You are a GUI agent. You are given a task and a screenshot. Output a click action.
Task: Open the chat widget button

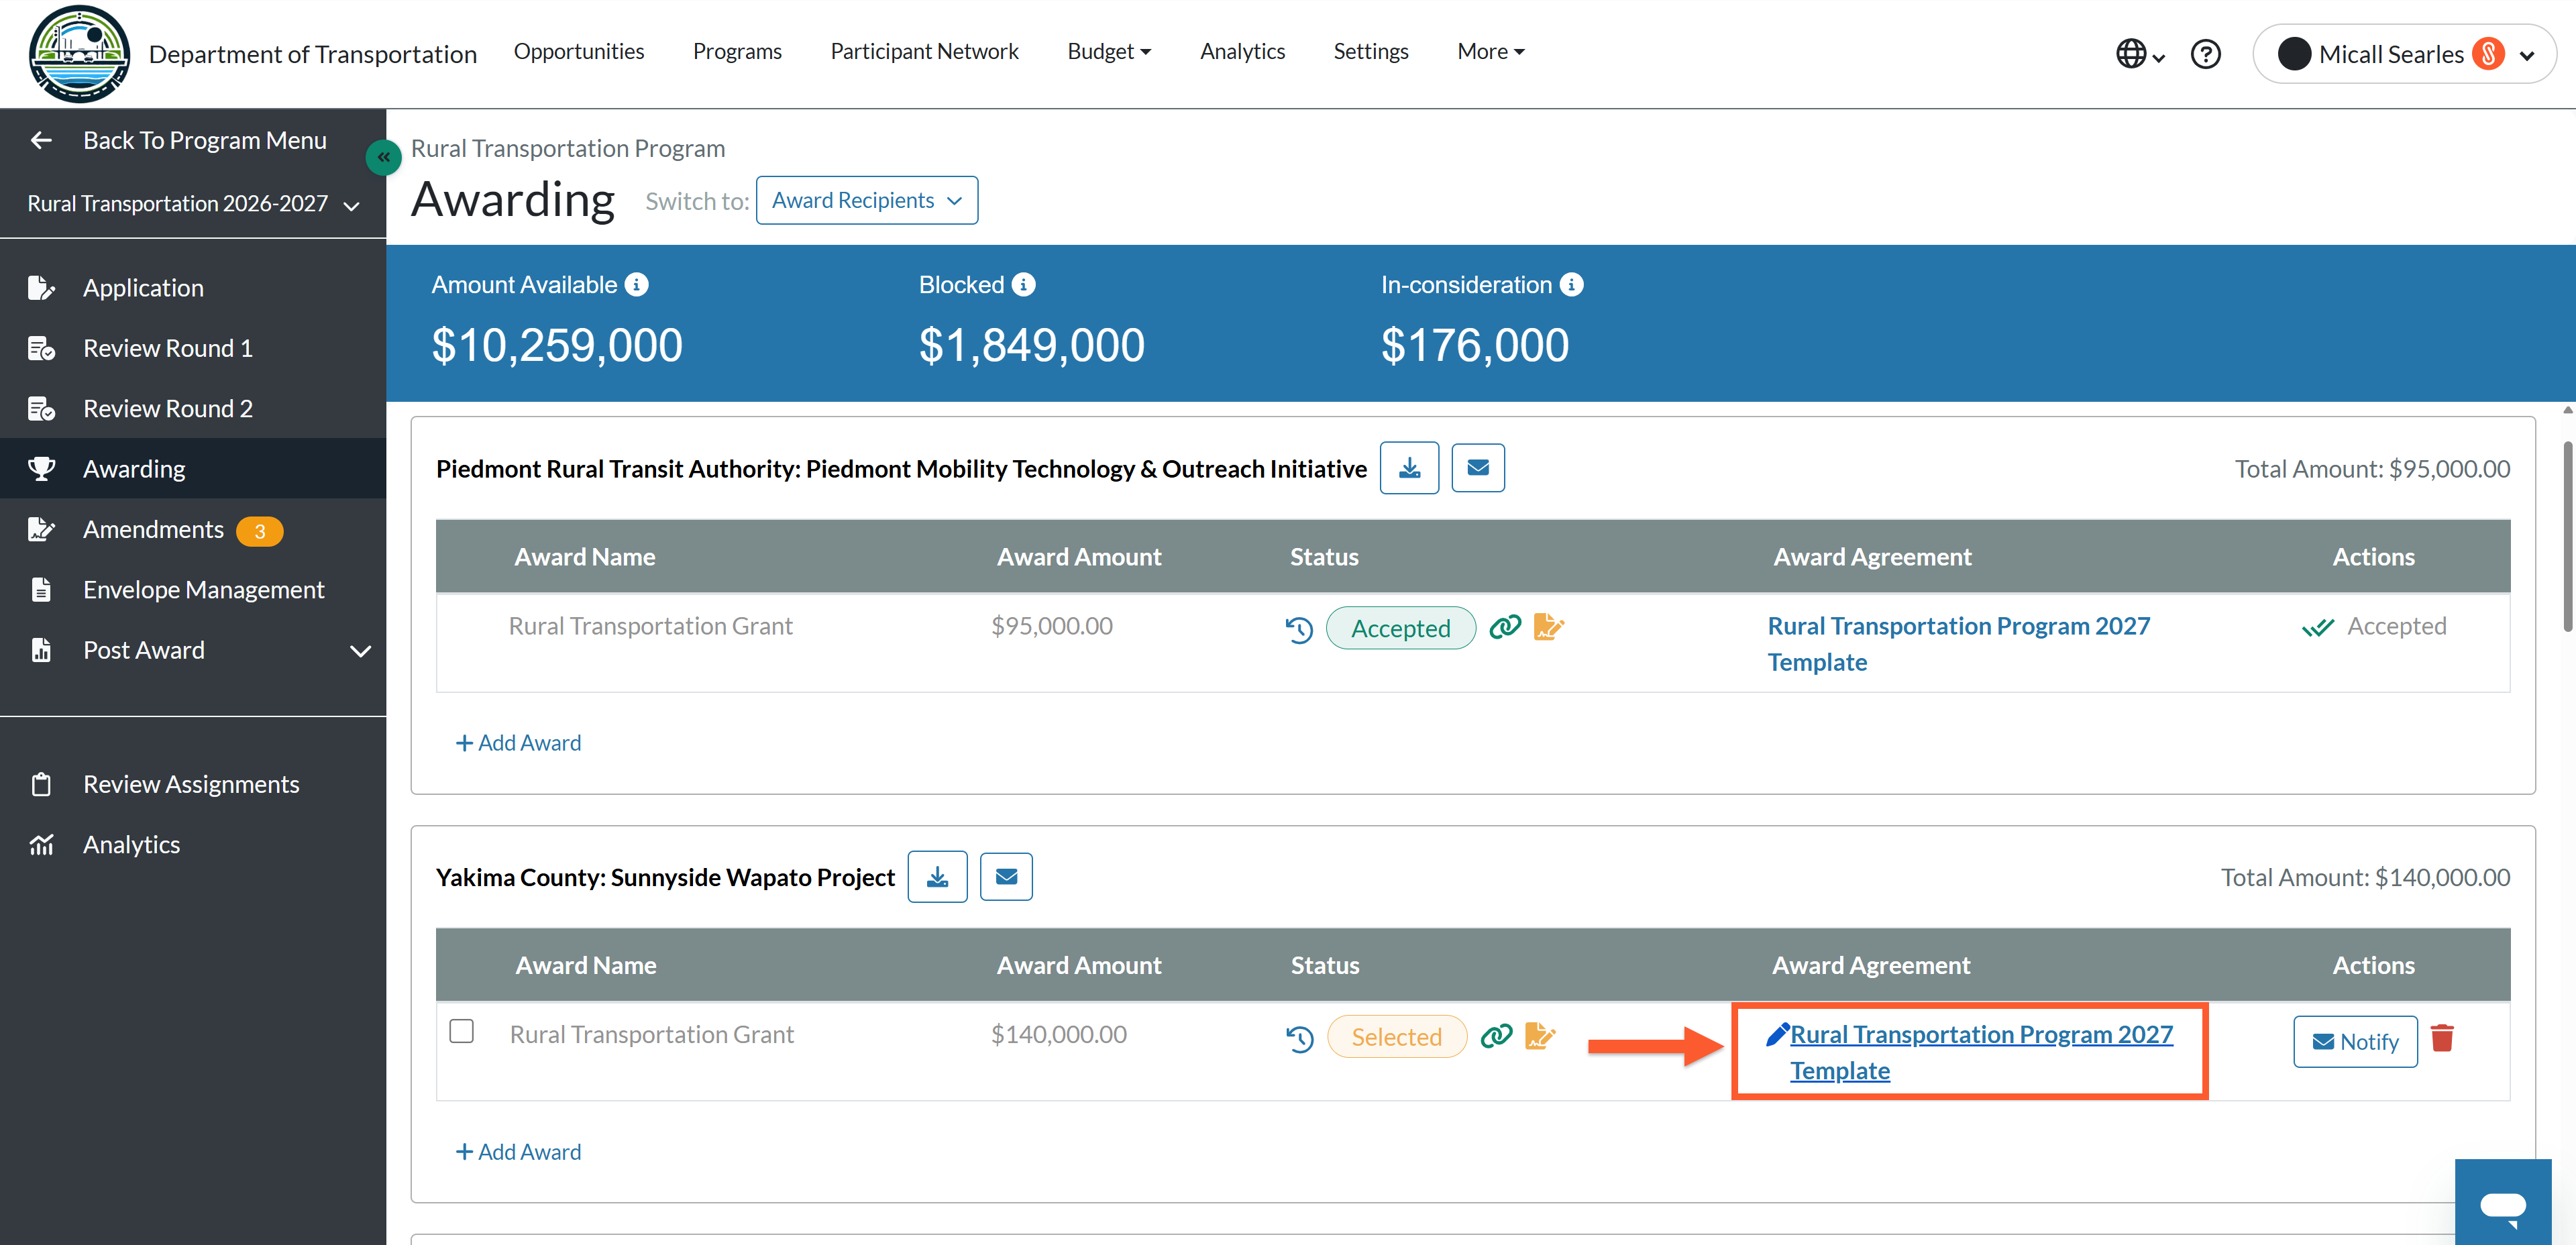pyautogui.click(x=2502, y=1203)
